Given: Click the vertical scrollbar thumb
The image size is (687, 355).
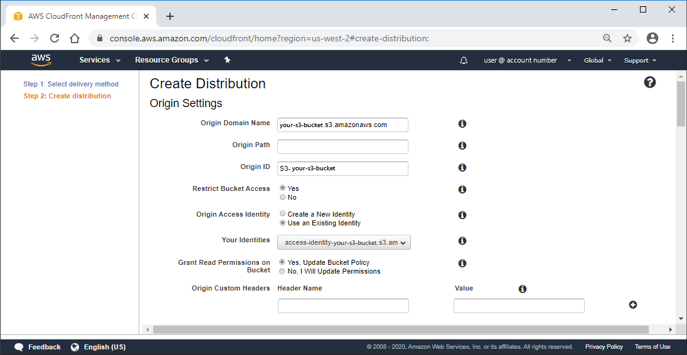Looking at the screenshot, I should coord(681,103).
